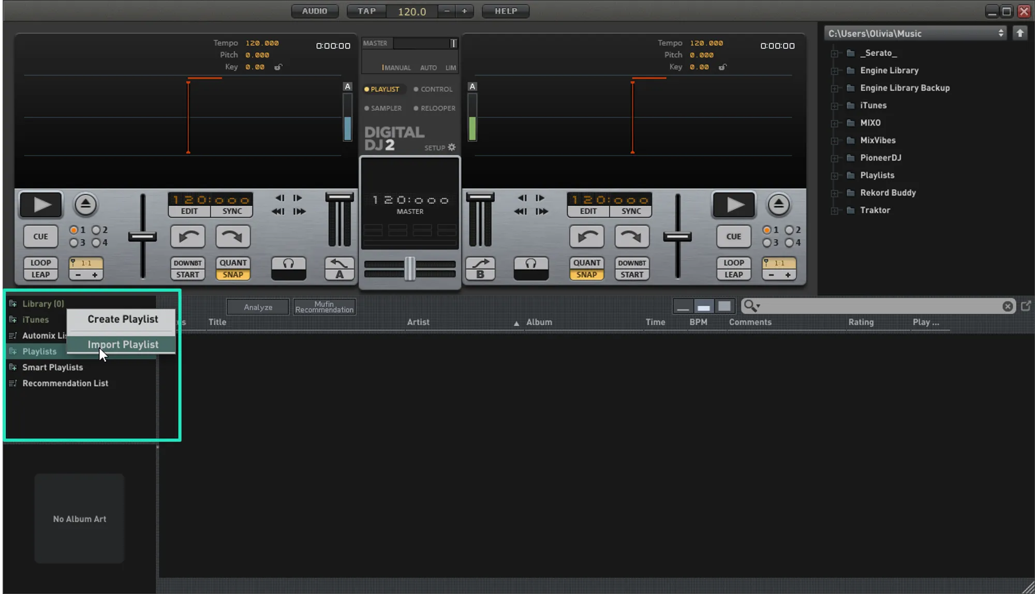Click the search magnifier icon
Image resolution: width=1035 pixels, height=594 pixels.
point(750,306)
